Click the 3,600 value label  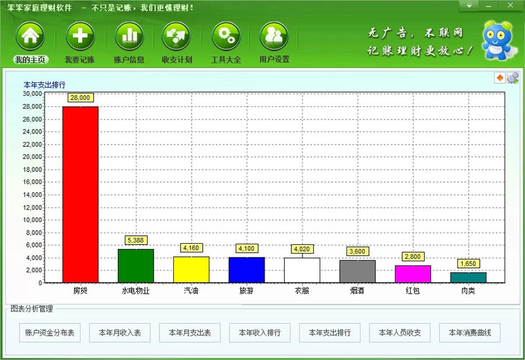pos(357,252)
